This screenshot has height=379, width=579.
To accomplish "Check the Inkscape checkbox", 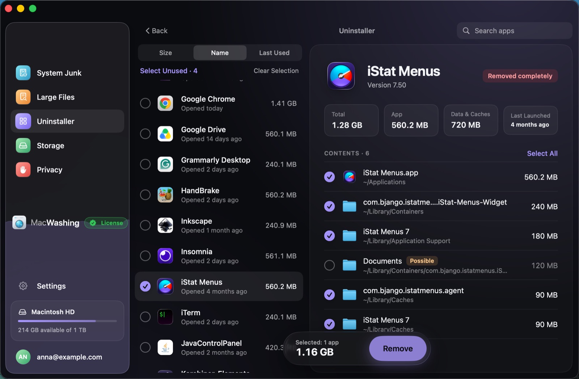I will [145, 225].
